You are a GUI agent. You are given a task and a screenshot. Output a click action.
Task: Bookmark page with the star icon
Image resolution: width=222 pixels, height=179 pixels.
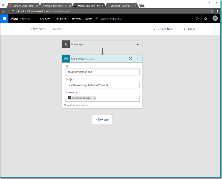point(212,11)
